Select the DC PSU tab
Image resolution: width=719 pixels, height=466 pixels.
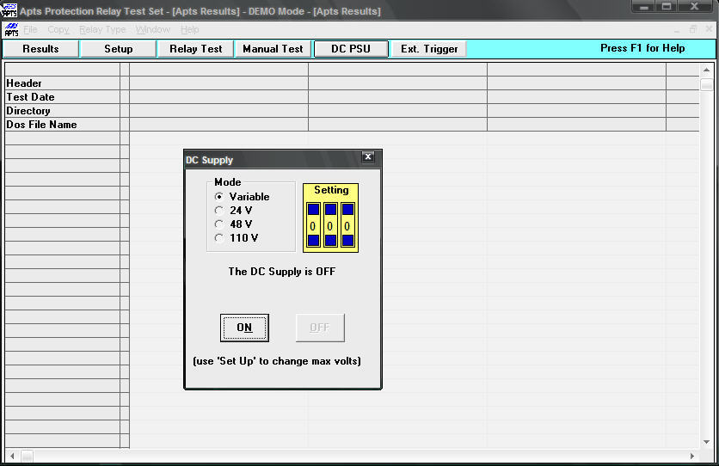(x=351, y=48)
